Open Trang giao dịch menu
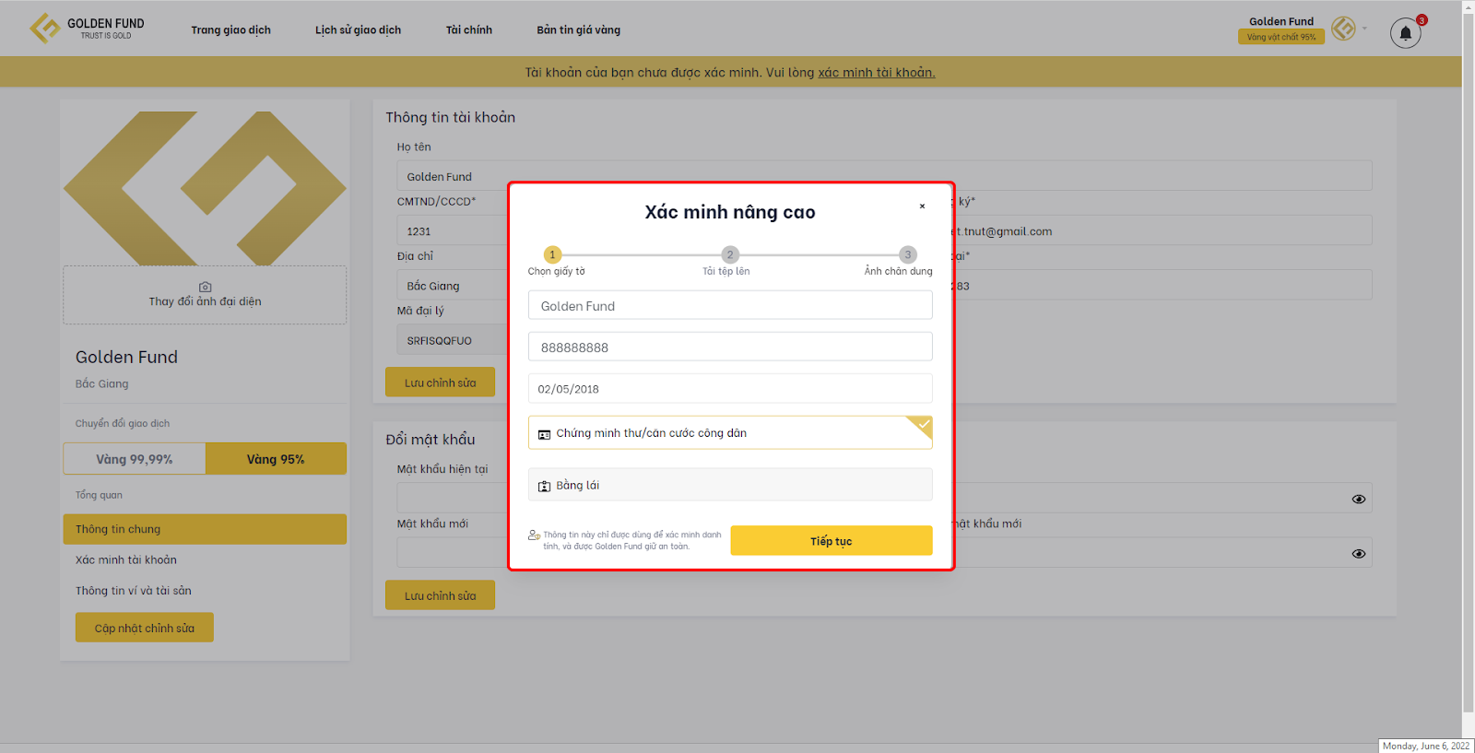 [x=231, y=29]
